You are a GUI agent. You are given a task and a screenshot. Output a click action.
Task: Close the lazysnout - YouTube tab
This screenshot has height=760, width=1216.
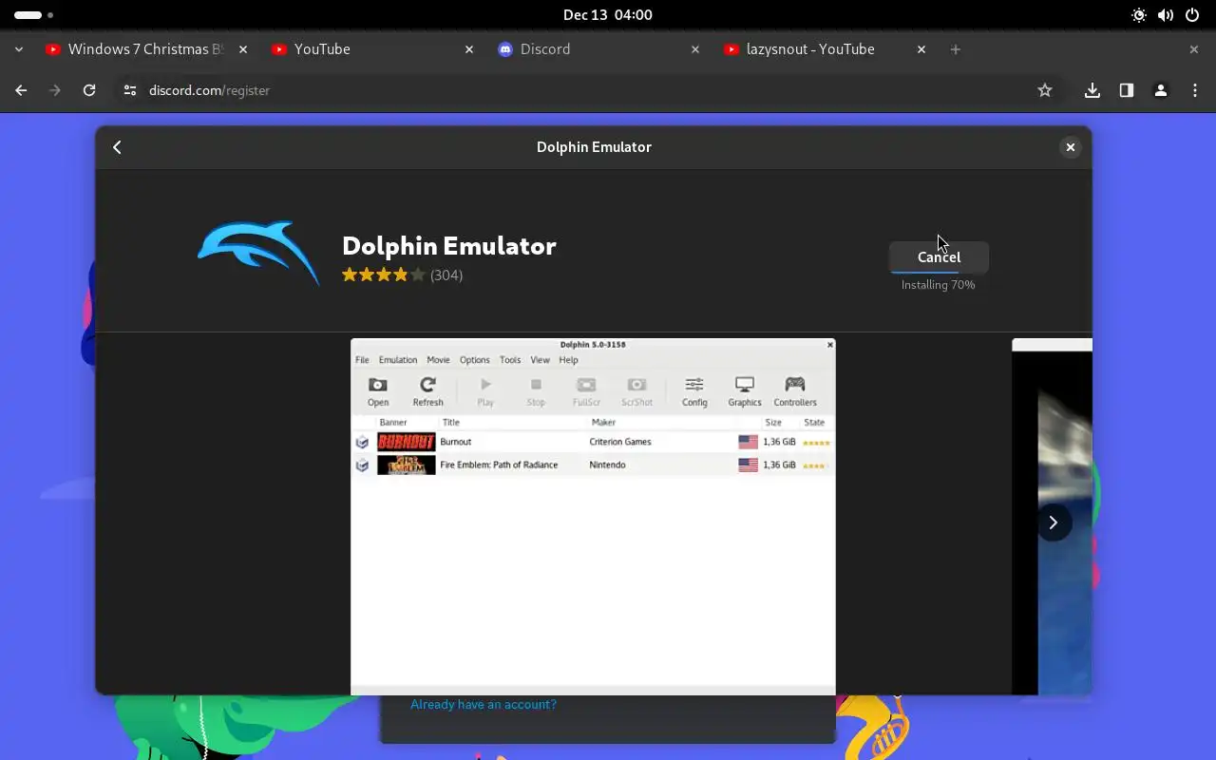point(921,49)
